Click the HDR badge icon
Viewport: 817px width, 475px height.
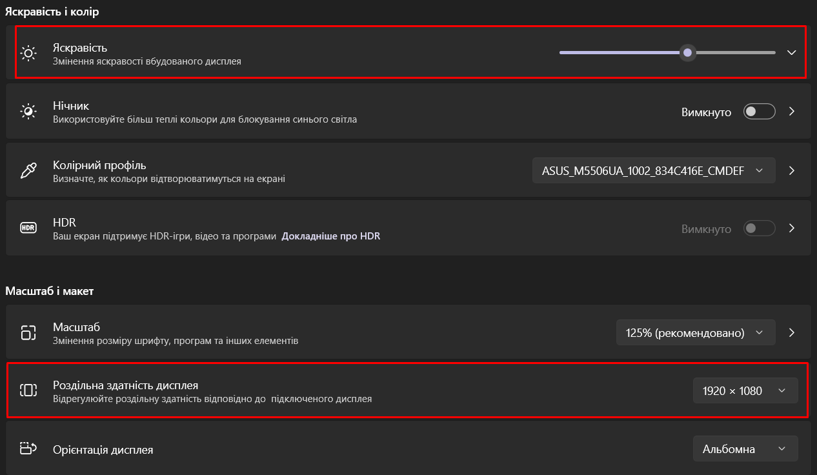click(28, 228)
